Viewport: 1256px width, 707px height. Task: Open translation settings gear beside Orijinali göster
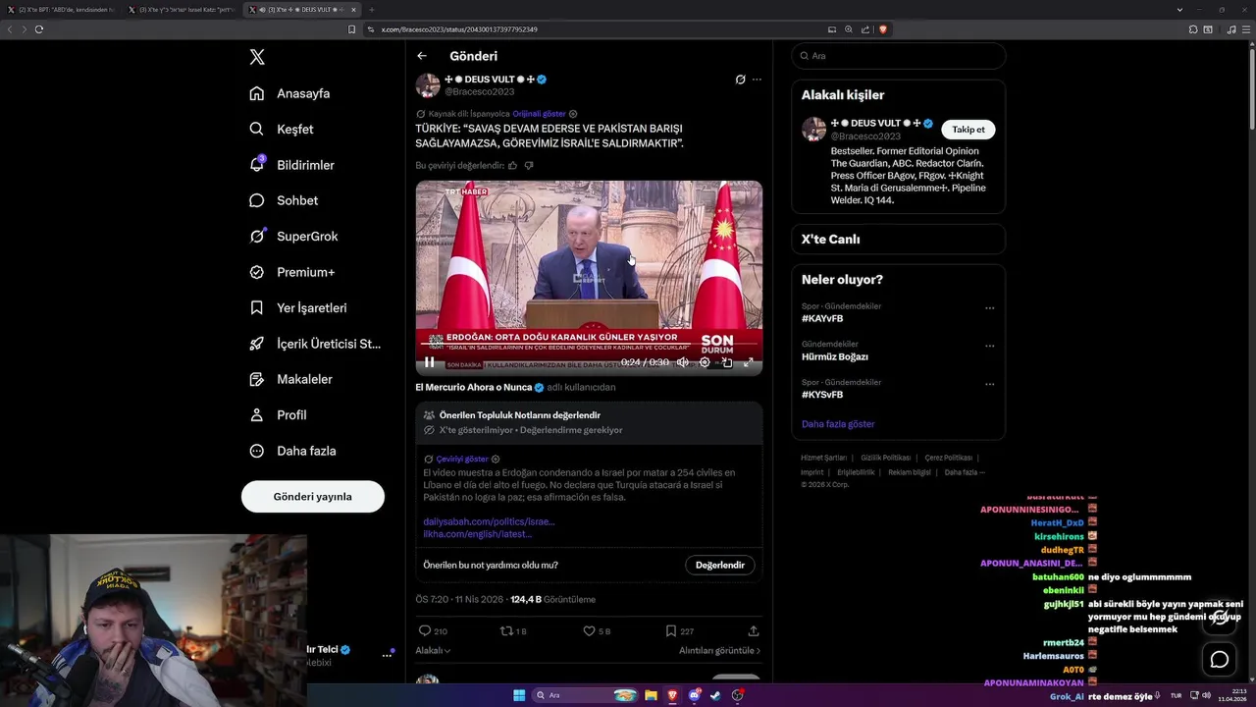click(574, 114)
